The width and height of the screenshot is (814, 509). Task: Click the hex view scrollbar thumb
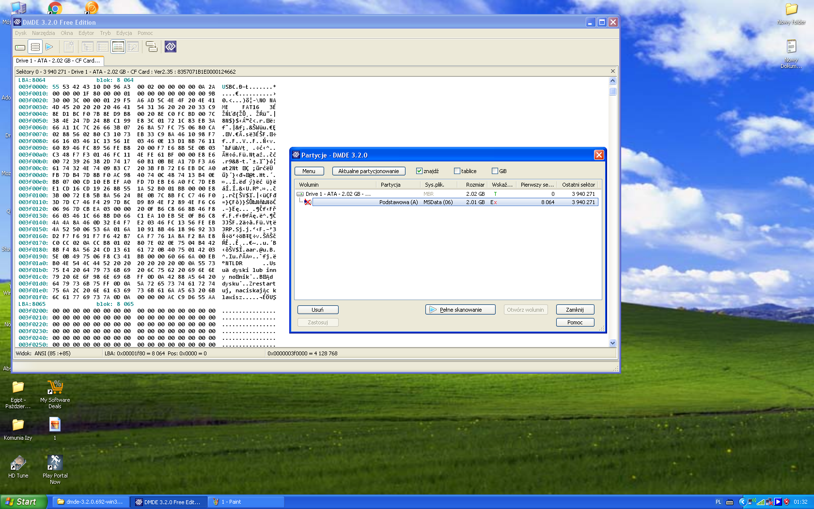(x=612, y=92)
